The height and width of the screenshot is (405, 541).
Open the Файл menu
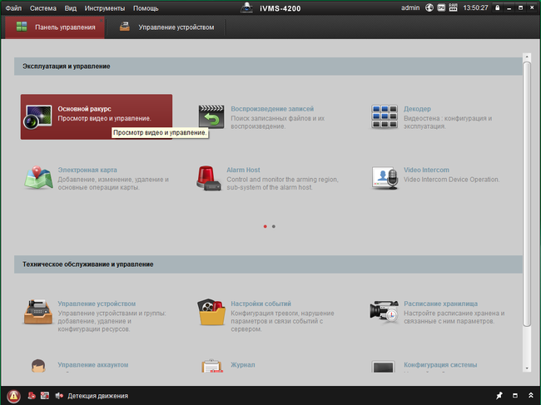tap(13, 8)
